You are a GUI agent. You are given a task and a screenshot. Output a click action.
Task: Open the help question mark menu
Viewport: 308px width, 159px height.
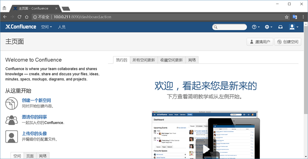pyautogui.click(x=256, y=27)
